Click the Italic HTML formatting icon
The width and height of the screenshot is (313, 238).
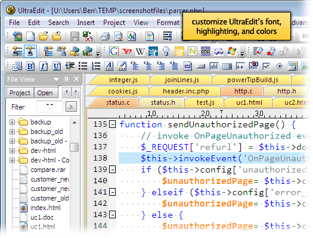click(43, 66)
